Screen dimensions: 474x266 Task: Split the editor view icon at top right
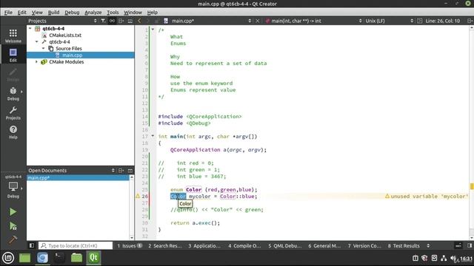pos(470,21)
